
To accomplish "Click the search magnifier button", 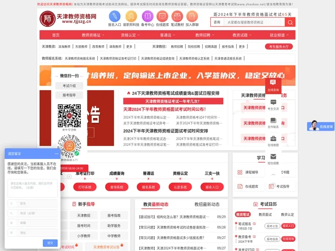I will click(290, 22).
